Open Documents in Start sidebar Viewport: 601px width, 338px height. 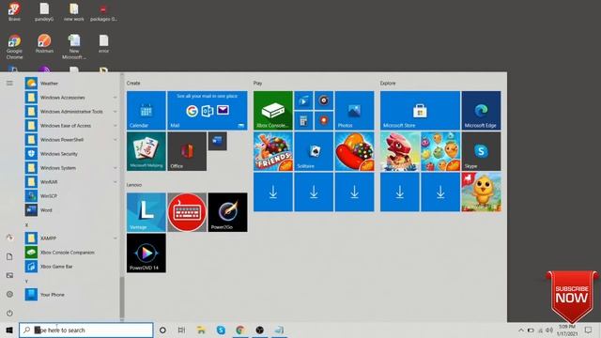click(x=9, y=256)
